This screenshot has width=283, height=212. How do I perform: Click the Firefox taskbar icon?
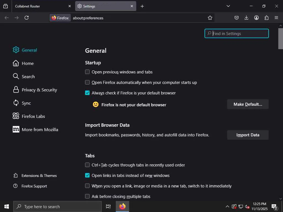(x=122, y=206)
